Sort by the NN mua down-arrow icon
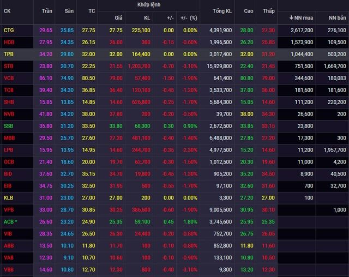This screenshot has width=349, height=277. 291,17
